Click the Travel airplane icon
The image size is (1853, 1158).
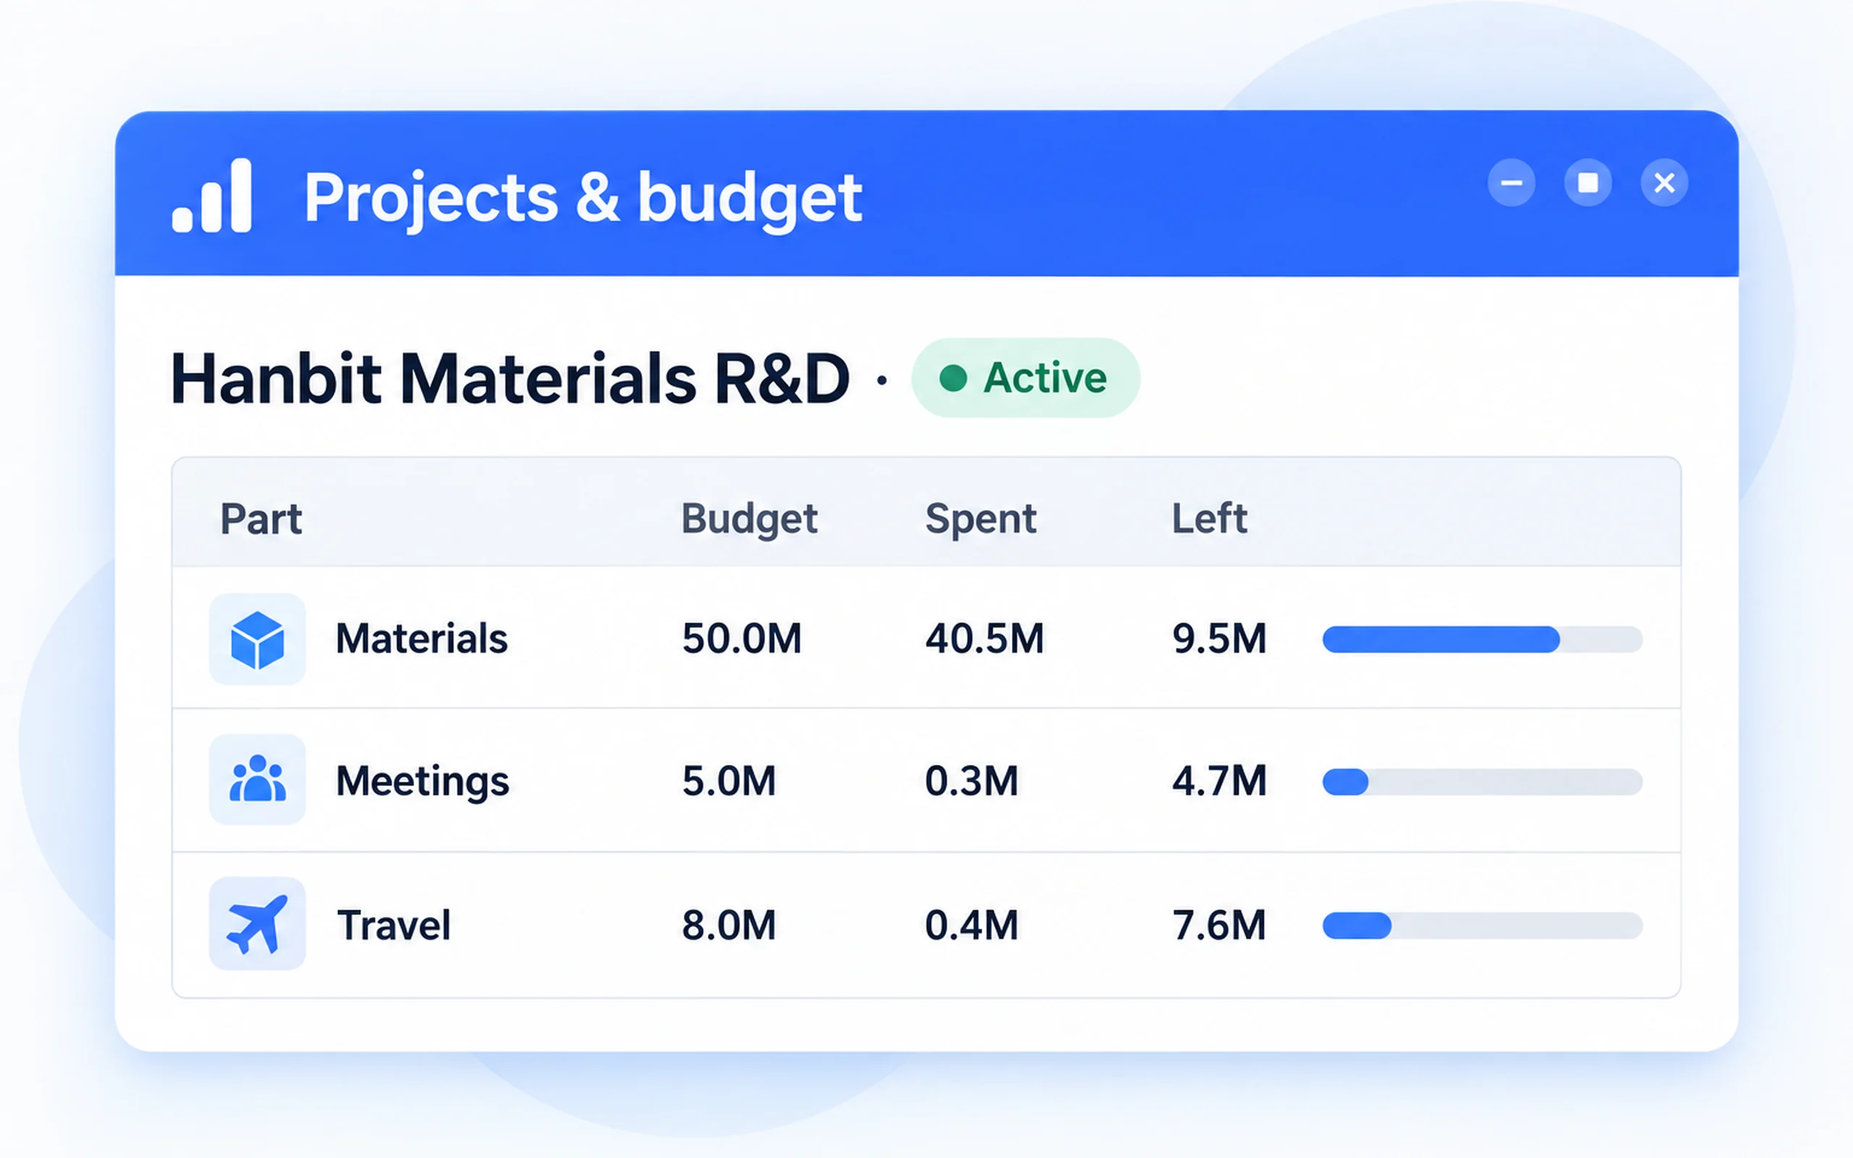(257, 924)
